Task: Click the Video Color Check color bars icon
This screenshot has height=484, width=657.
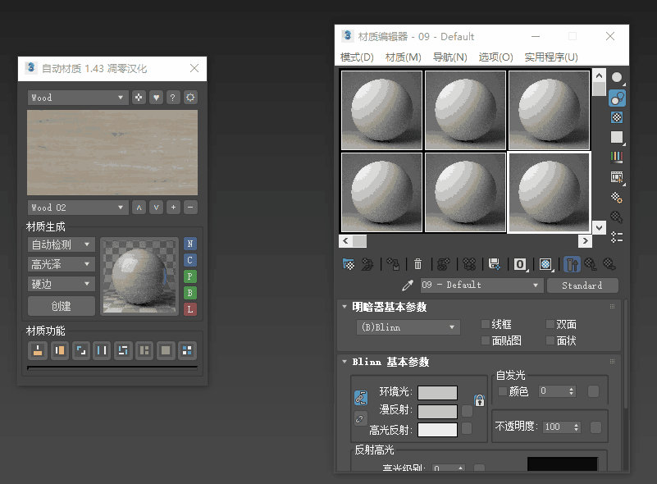Action: pyautogui.click(x=617, y=158)
